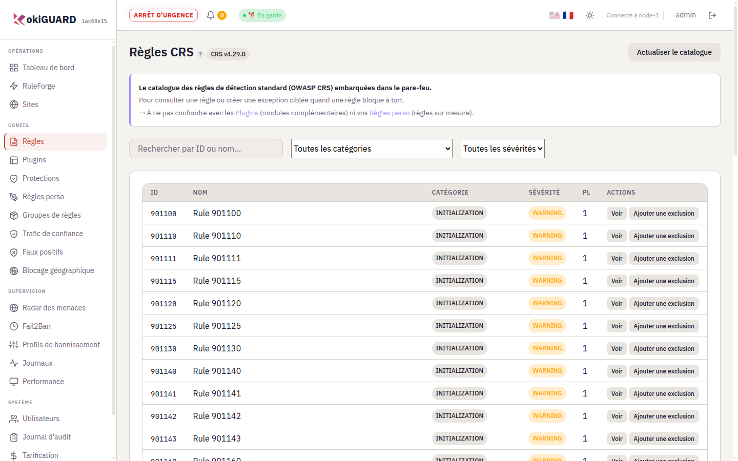Click the Fail2Ban clock icon
The width and height of the screenshot is (738, 461).
[x=14, y=326]
